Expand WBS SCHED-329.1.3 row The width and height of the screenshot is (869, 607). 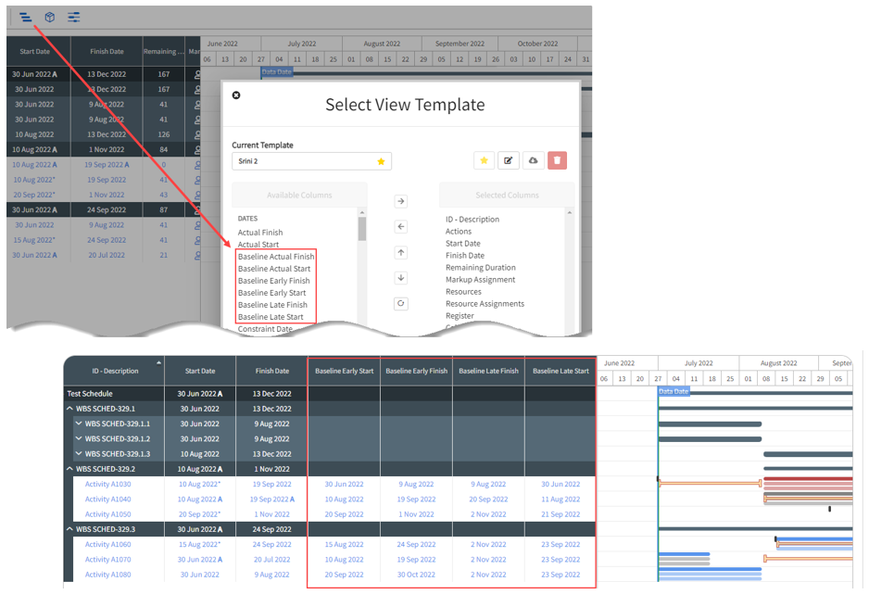pyautogui.click(x=79, y=453)
